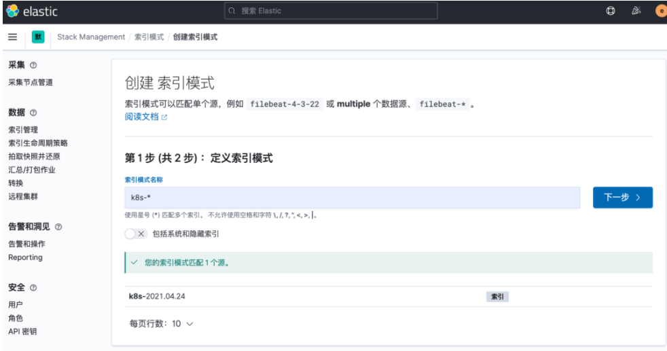The image size is (667, 351).
Task: Click the 索引模式名称 input field
Action: pos(353,197)
